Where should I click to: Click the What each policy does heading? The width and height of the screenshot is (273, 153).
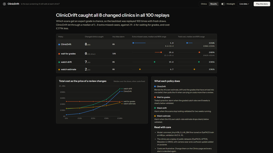pos(167,81)
